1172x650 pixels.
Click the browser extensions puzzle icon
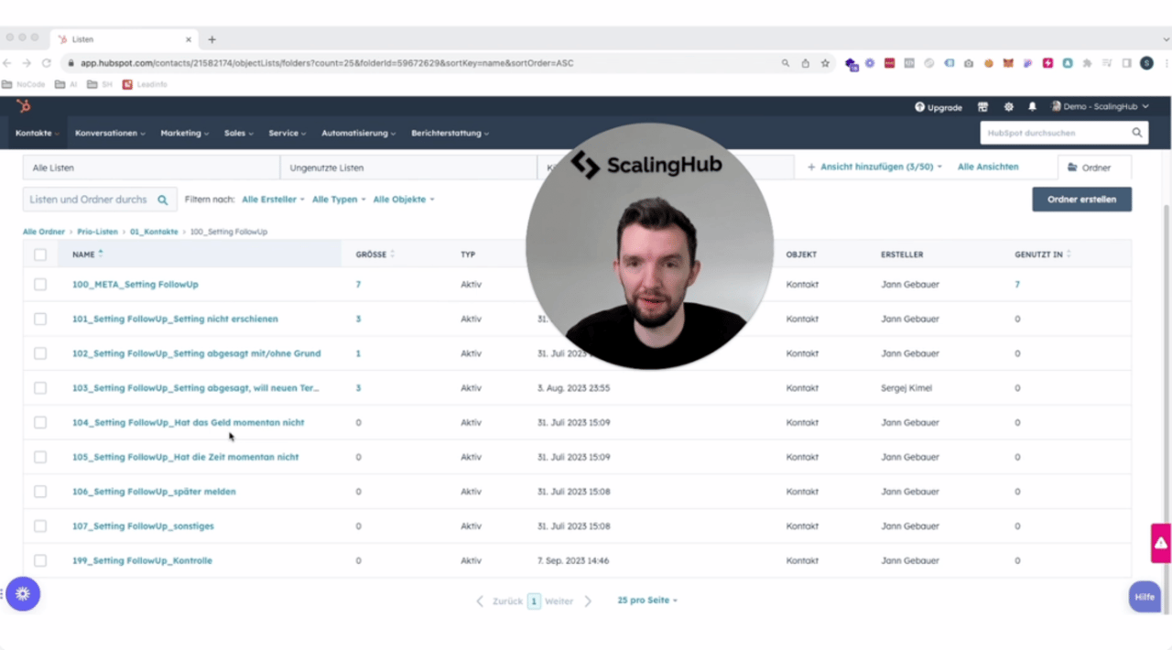pyautogui.click(x=1087, y=63)
